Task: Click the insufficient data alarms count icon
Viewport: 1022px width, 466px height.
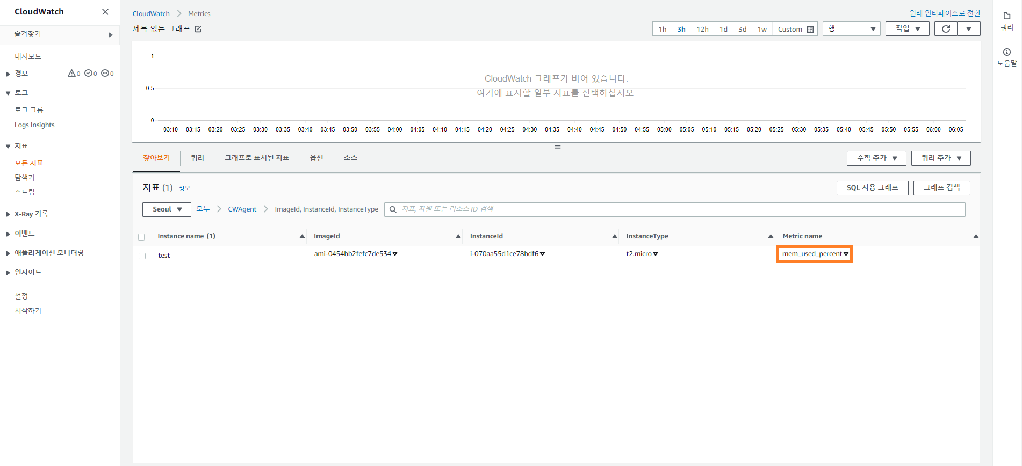Action: [x=107, y=74]
